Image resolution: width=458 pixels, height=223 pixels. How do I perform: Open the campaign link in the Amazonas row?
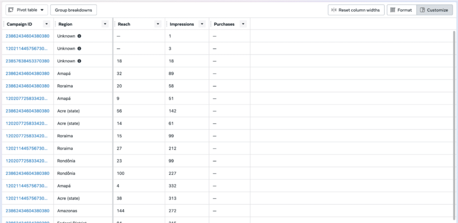point(27,210)
